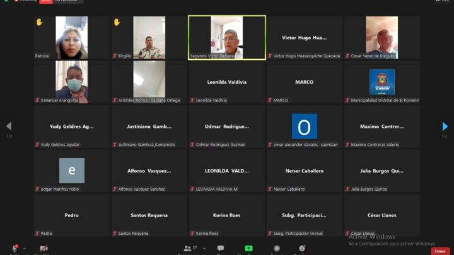Click the red Leave button
The height and width of the screenshot is (255, 454).
[440, 251]
